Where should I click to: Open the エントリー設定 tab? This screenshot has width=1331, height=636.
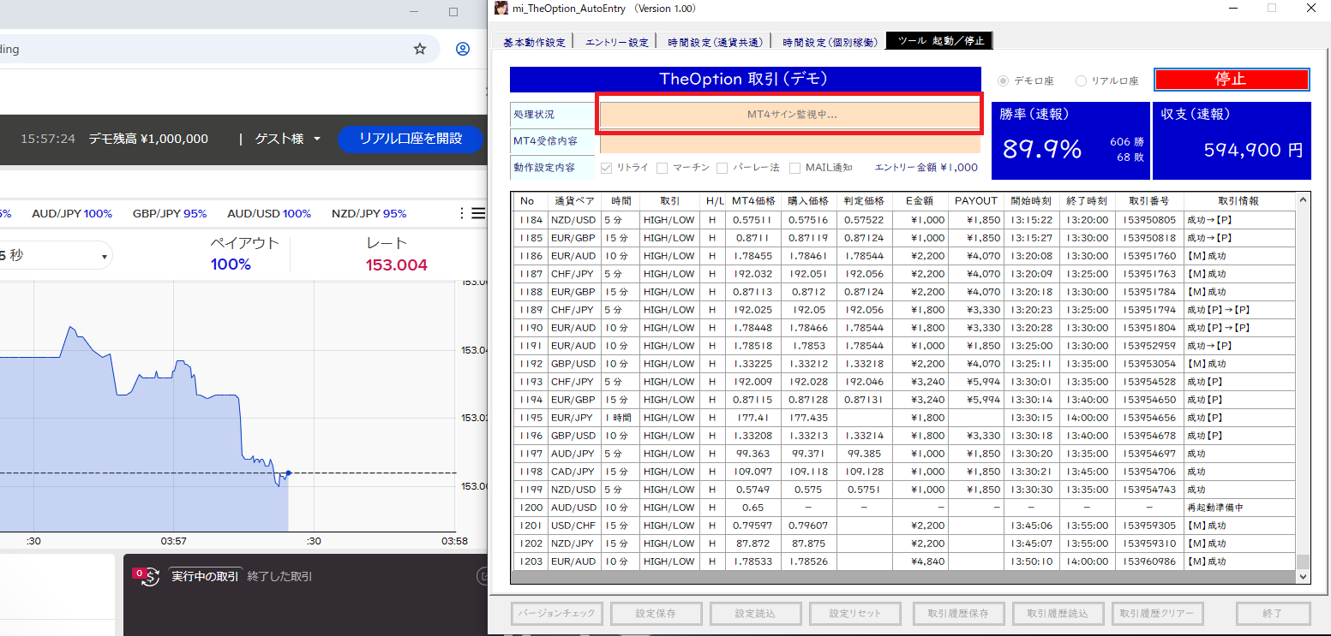[x=616, y=41]
